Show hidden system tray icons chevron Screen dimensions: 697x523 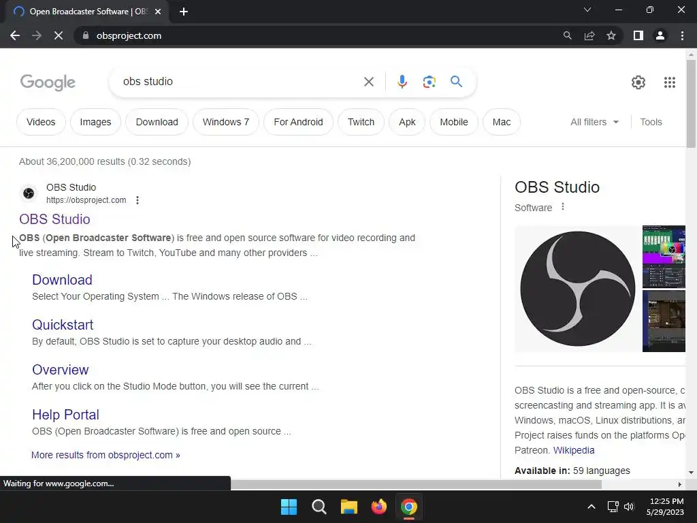[x=591, y=507]
